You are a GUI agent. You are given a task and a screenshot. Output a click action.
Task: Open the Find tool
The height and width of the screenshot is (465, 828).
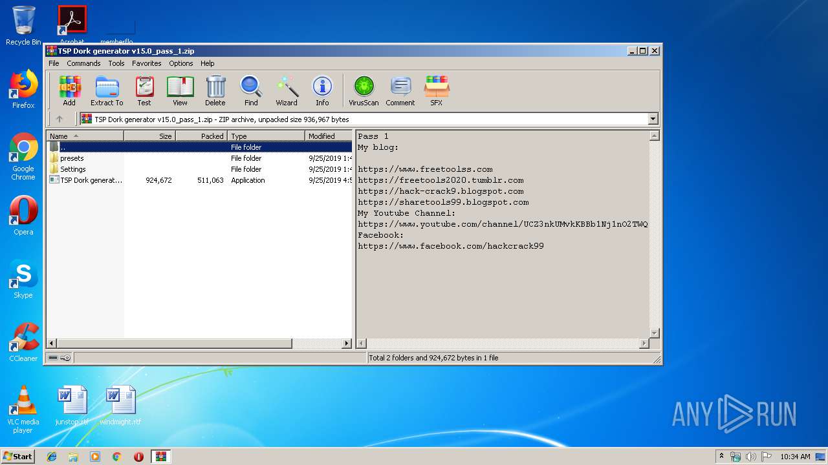pyautogui.click(x=251, y=90)
